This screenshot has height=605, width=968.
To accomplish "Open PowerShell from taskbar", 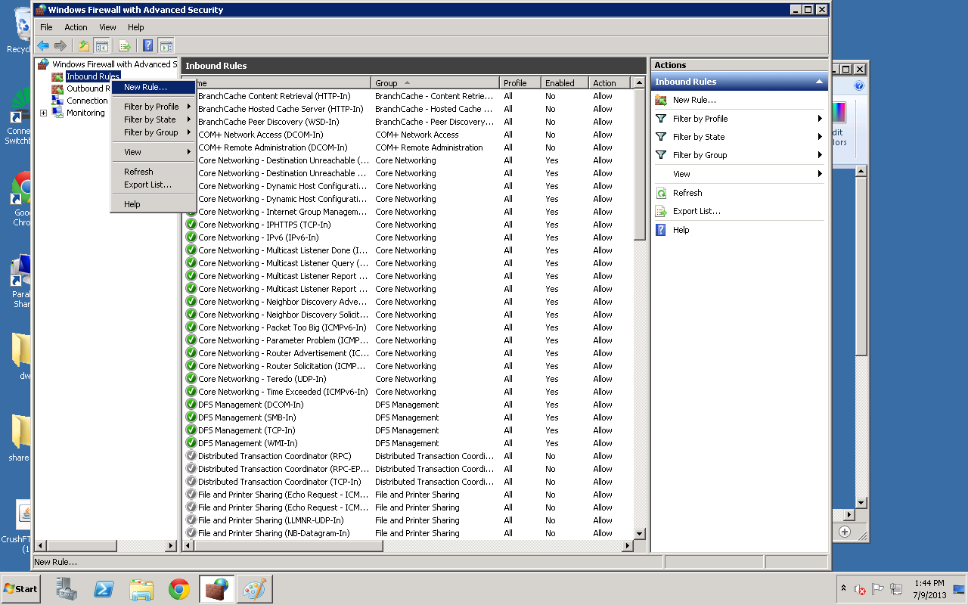I will point(104,588).
